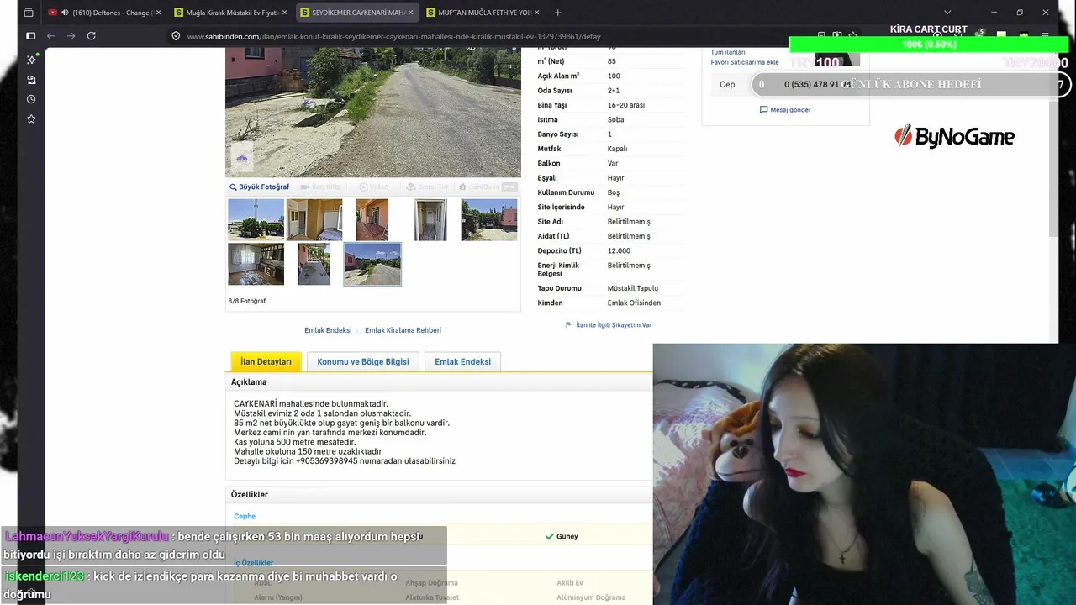View the terrace with plants thumbnail
The width and height of the screenshot is (1076, 605).
click(x=314, y=264)
